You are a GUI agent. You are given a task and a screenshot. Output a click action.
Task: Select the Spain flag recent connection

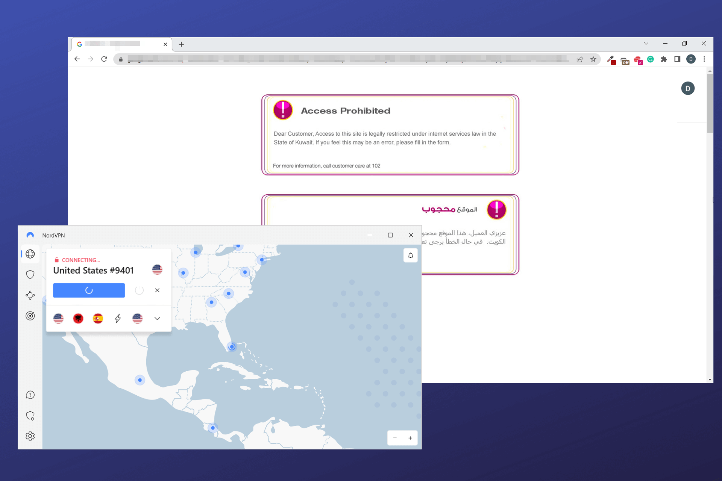pyautogui.click(x=98, y=318)
